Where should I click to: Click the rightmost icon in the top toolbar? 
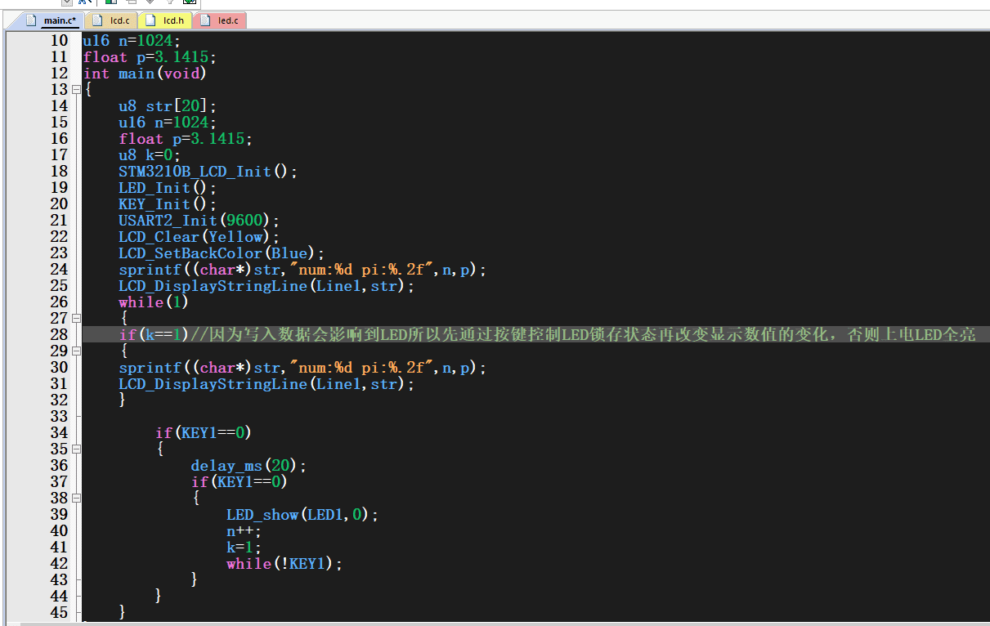tap(190, 2)
